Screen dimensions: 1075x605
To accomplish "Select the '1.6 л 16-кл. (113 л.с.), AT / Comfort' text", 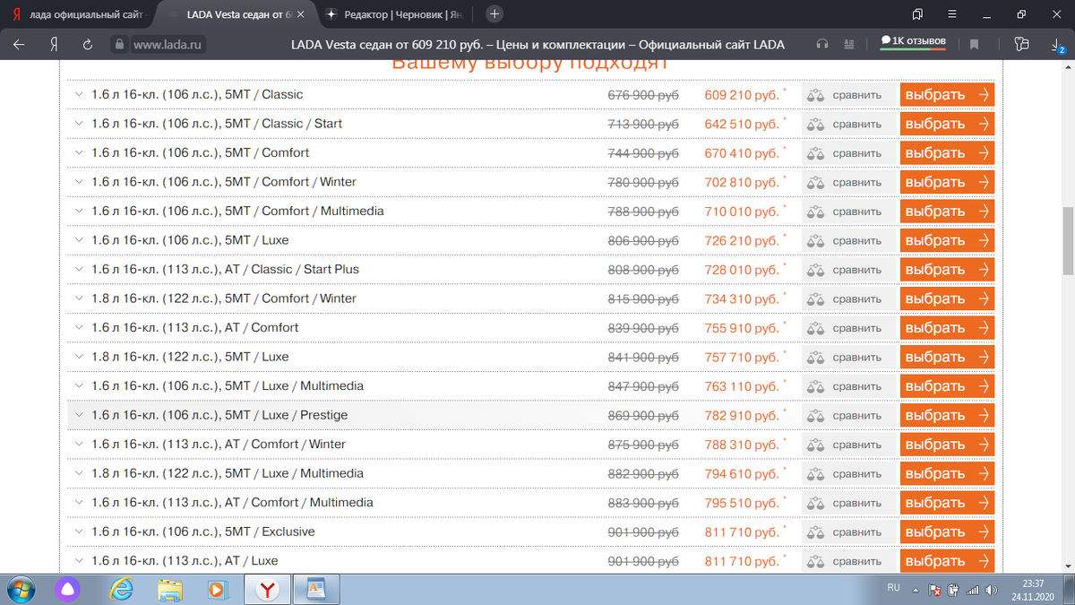I will point(195,327).
